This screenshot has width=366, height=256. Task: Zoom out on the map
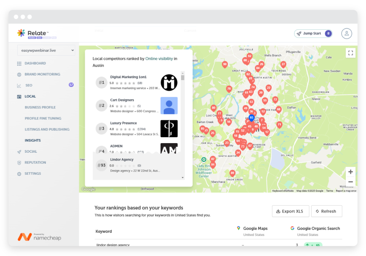click(x=350, y=182)
